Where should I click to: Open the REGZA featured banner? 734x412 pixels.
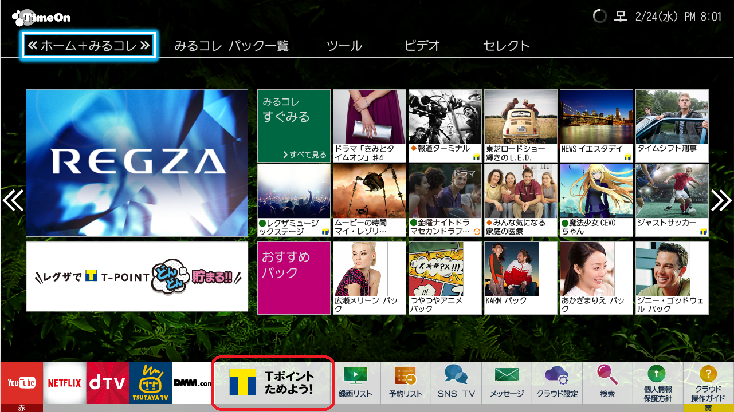click(x=137, y=163)
